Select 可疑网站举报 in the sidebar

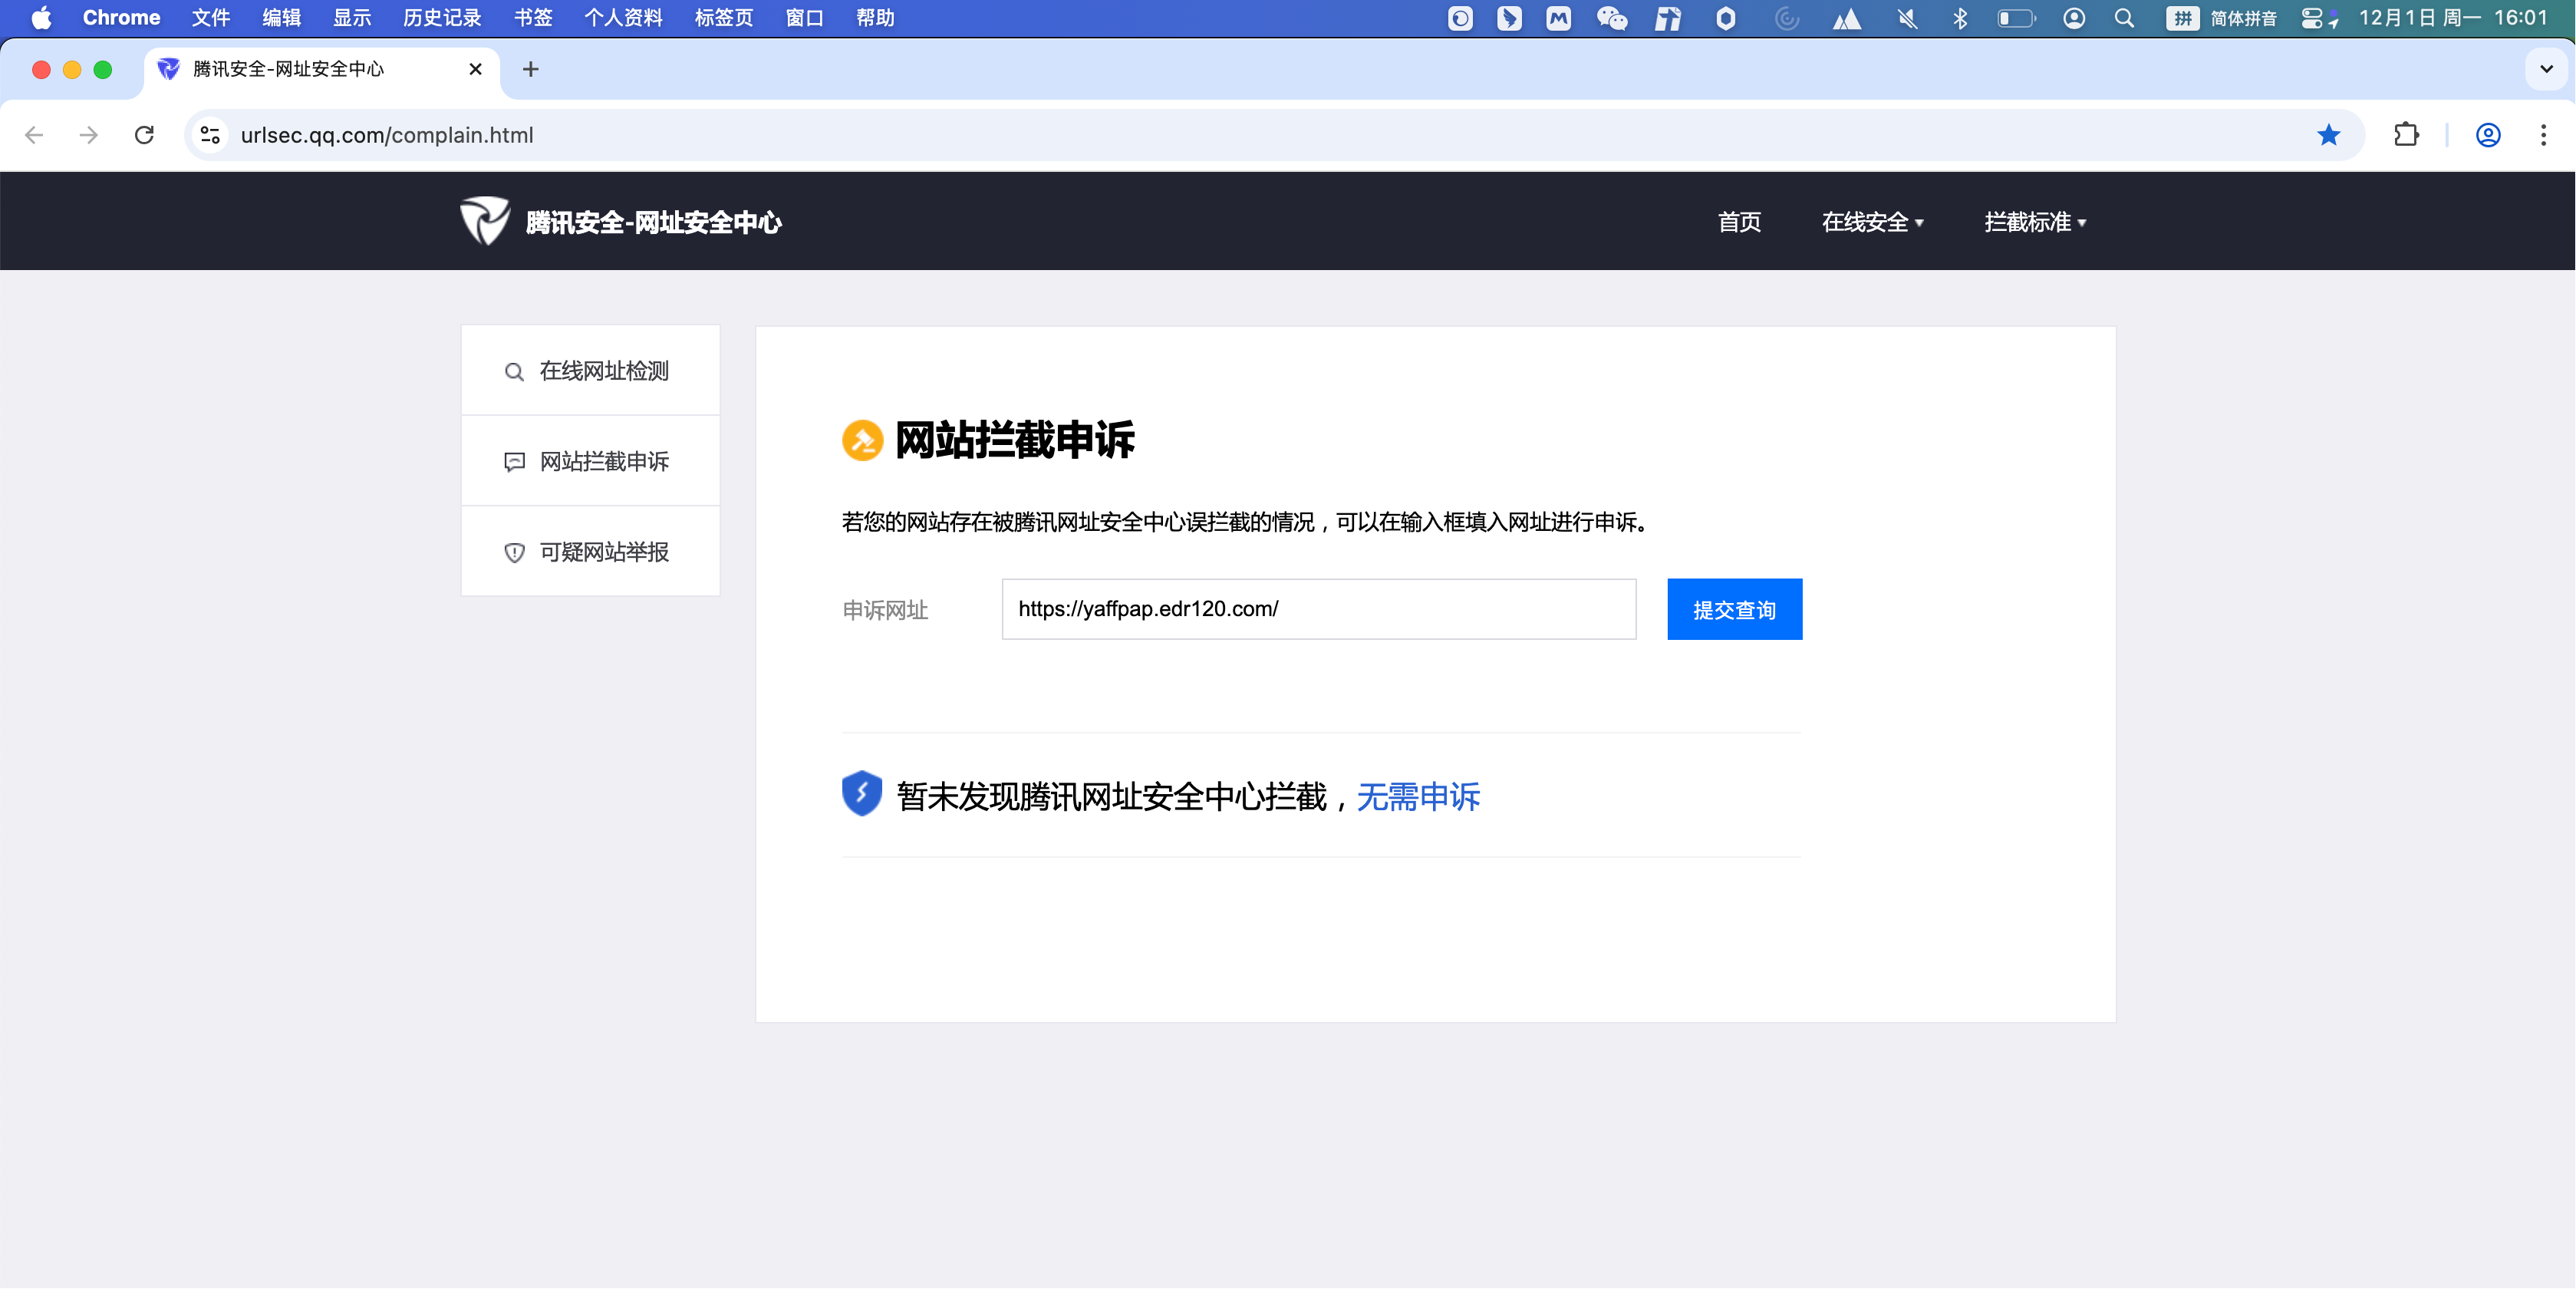590,552
